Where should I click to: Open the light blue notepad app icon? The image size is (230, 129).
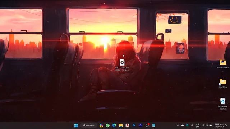tap(154, 125)
